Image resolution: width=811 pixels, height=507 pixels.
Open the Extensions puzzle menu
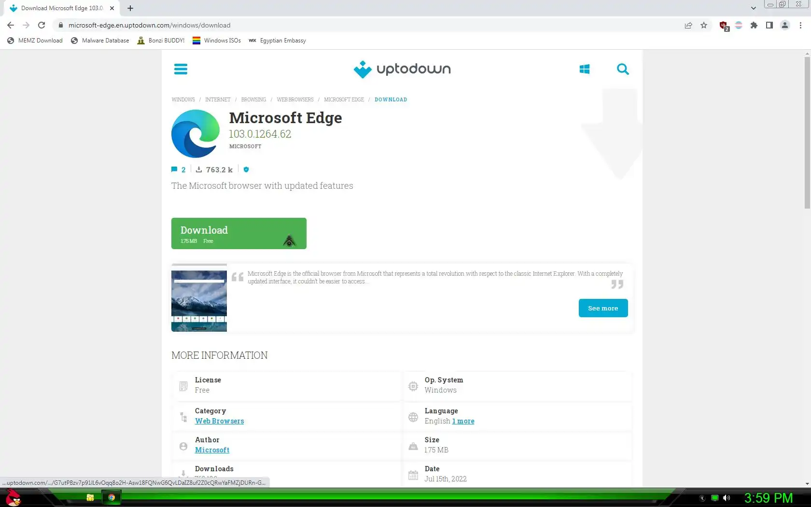(754, 25)
